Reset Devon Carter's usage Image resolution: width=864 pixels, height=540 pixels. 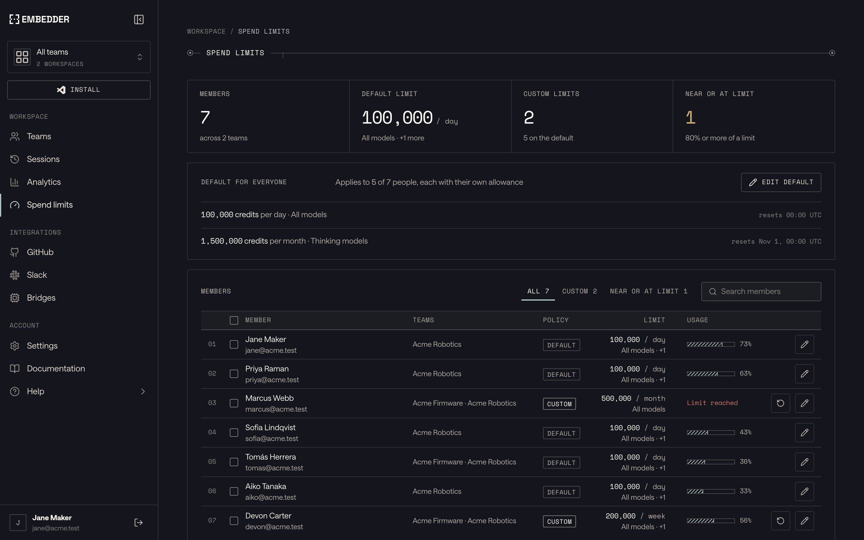pyautogui.click(x=781, y=521)
